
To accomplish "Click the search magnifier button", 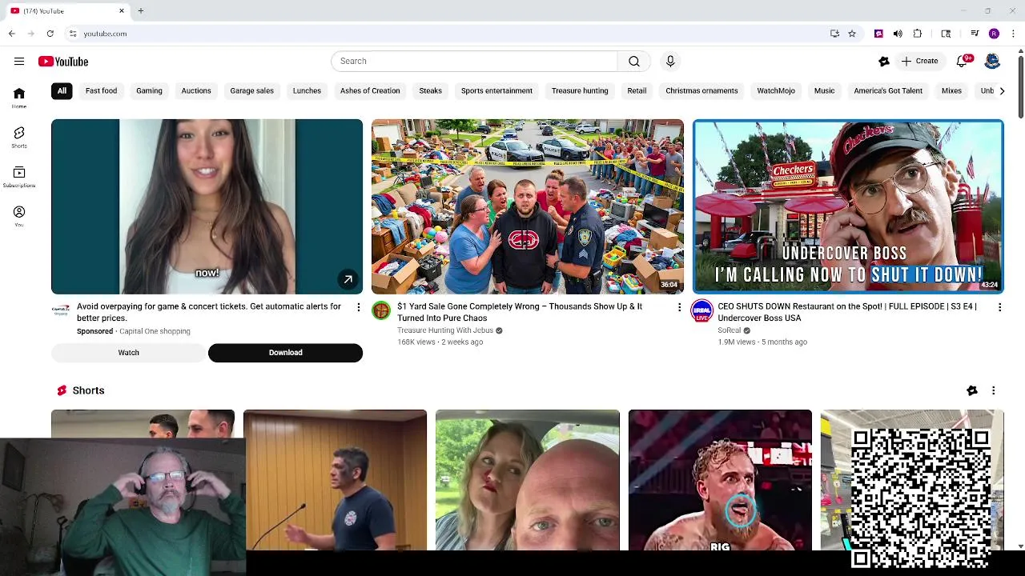I will click(x=634, y=62).
